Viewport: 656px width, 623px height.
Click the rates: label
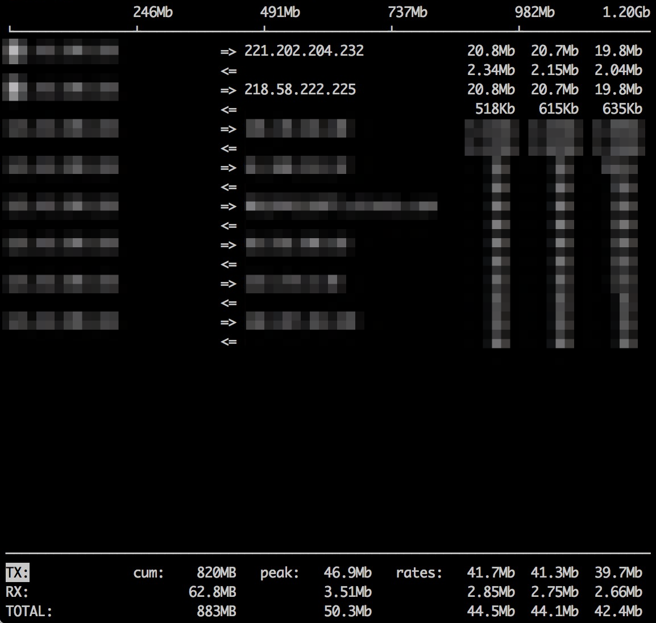(419, 573)
